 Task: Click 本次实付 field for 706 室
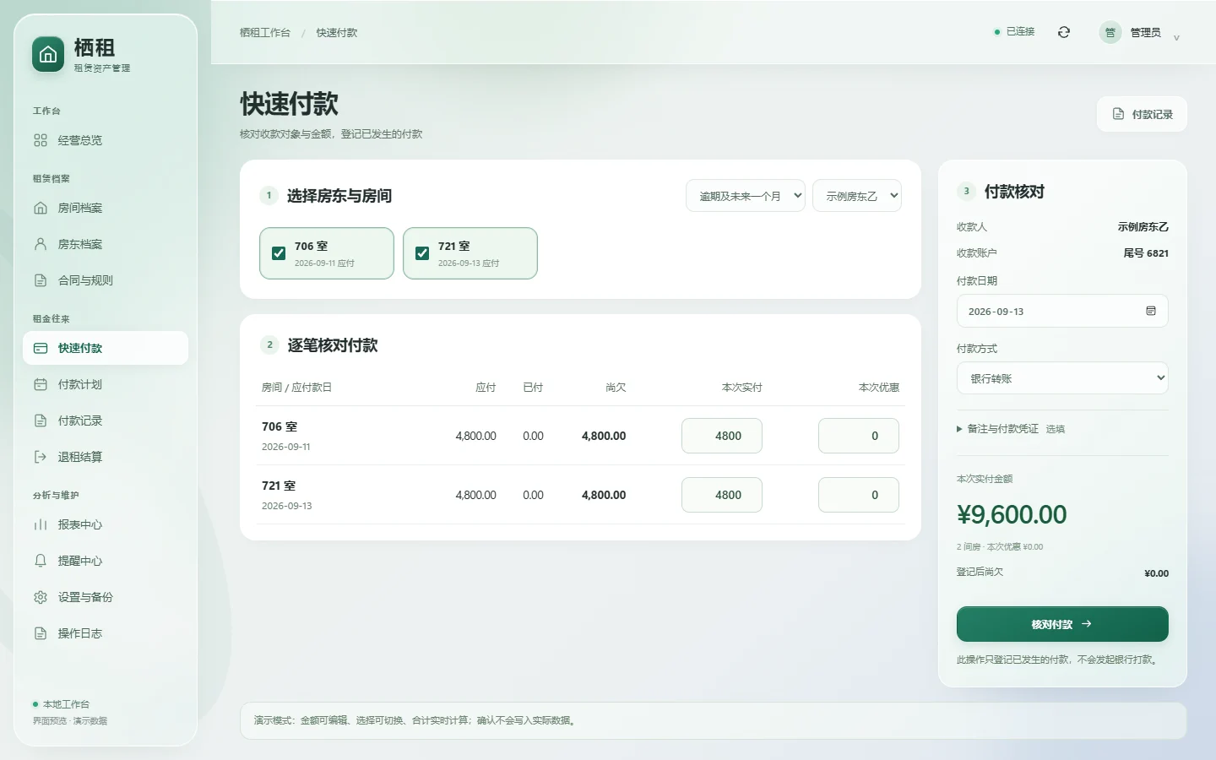pyautogui.click(x=722, y=436)
